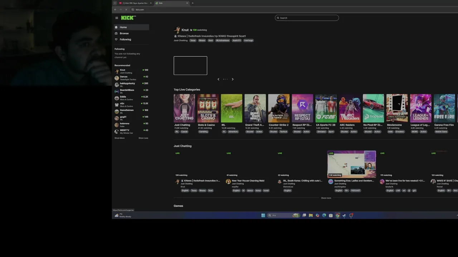Open katerena recommended channel
Image resolution: width=458 pixels, height=257 pixels.
coord(131,125)
